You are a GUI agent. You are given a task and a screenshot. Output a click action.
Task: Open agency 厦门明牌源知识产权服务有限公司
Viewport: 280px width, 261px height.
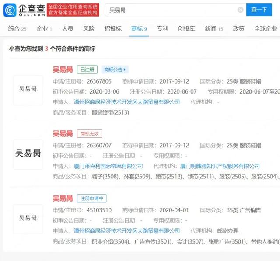(220, 166)
